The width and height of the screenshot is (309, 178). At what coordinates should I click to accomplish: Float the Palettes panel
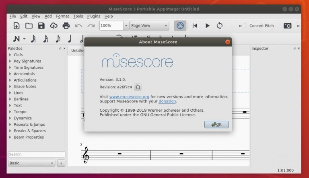point(60,48)
